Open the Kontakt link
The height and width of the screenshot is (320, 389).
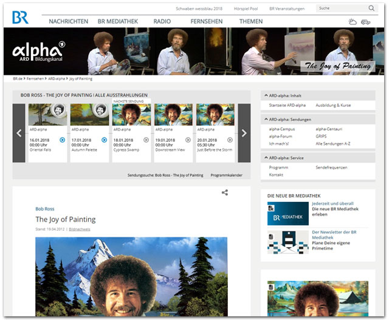coord(276,175)
